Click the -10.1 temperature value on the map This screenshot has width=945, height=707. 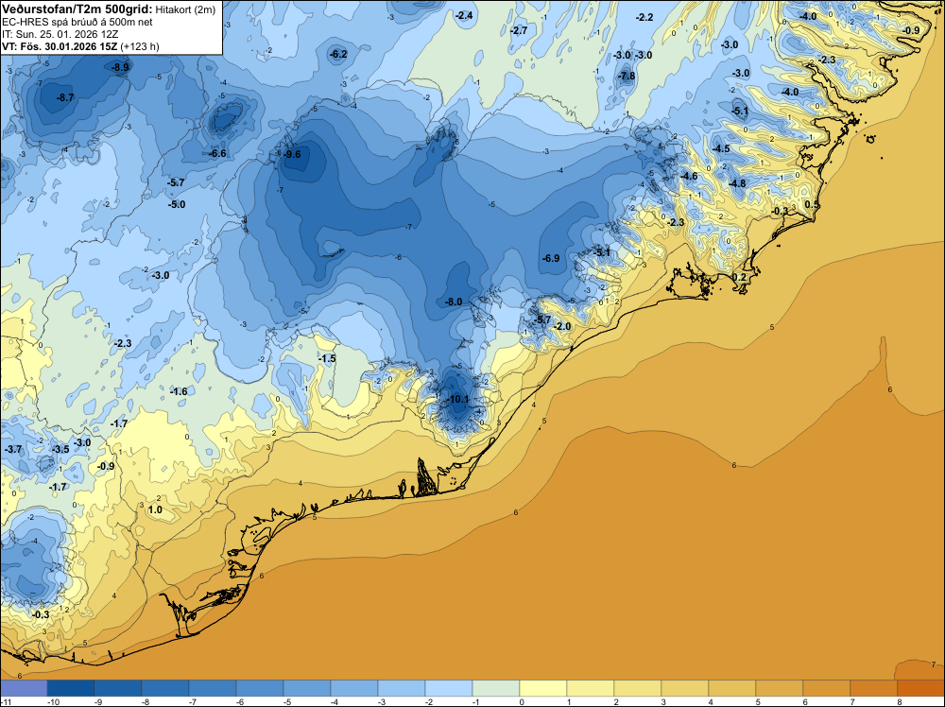click(x=459, y=399)
